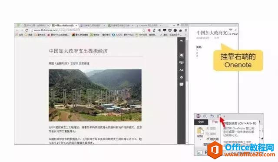Screen dimensions: 278x162
Task: Click the article photo of the viaduct
Action: (95, 95)
